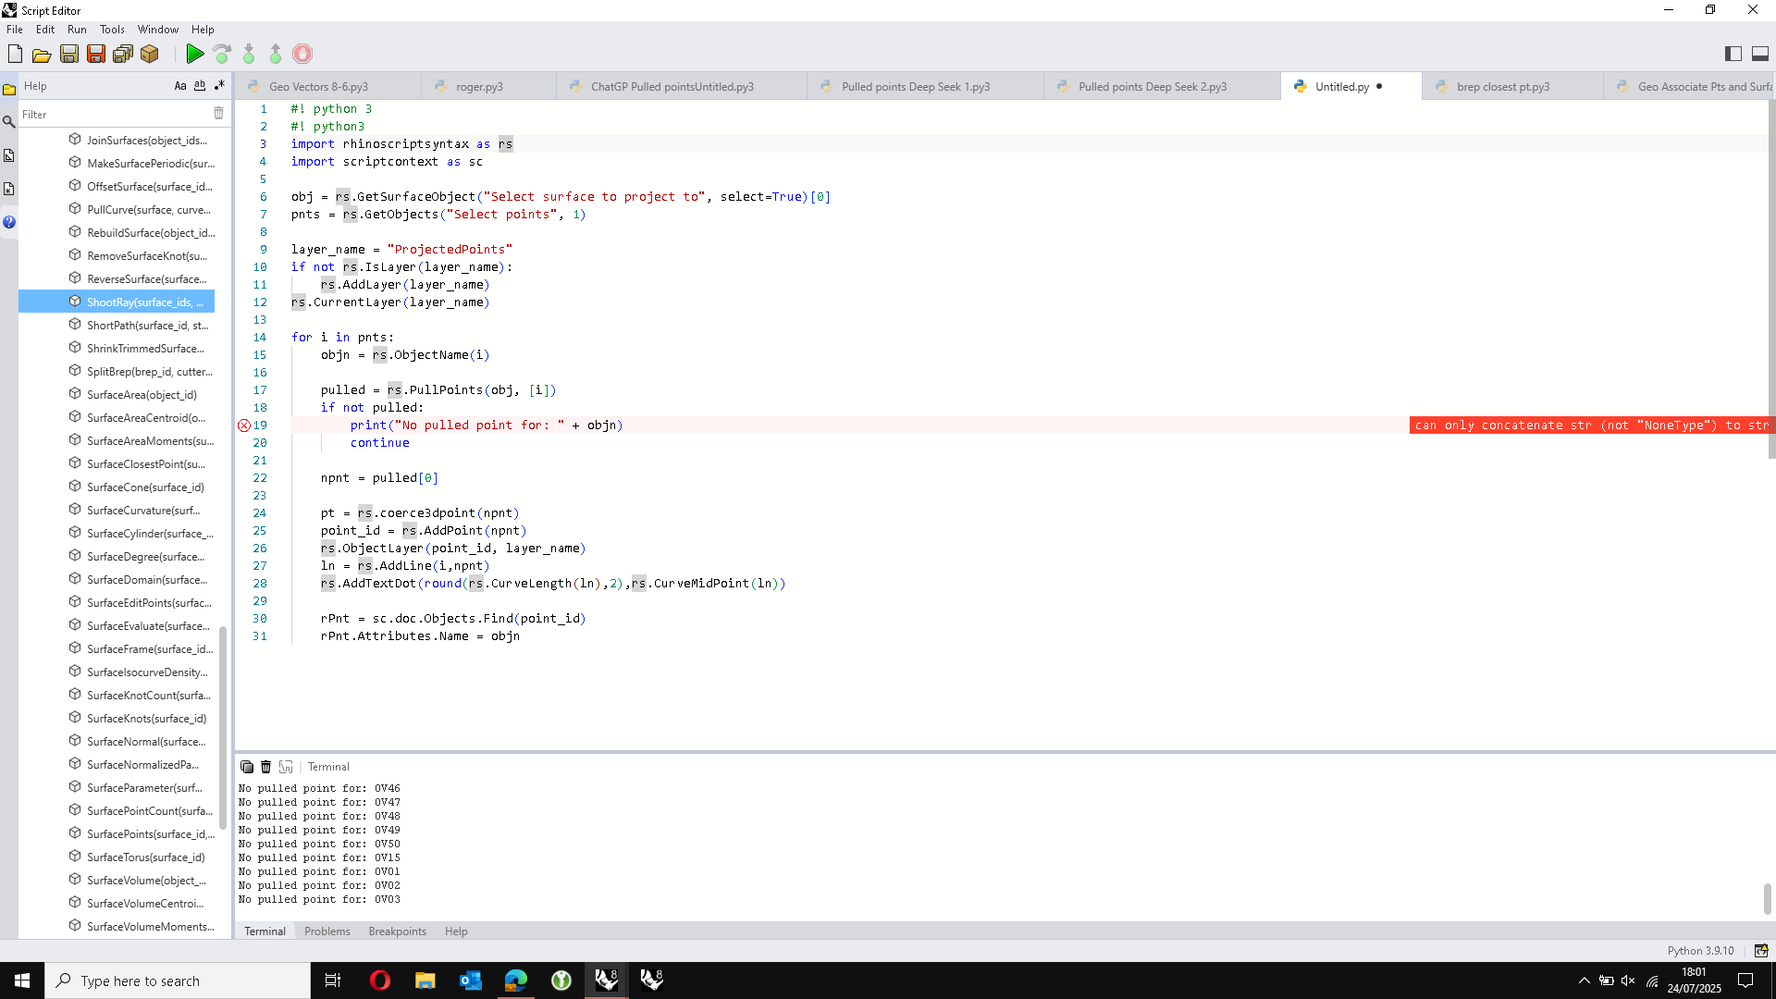Image resolution: width=1776 pixels, height=999 pixels.
Task: Clear terminal using trash icon
Action: tap(266, 767)
